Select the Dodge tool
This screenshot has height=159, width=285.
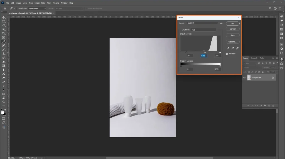(3, 78)
